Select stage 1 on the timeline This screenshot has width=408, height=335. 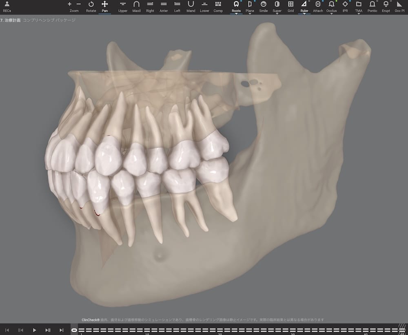pyautogui.click(x=82, y=330)
